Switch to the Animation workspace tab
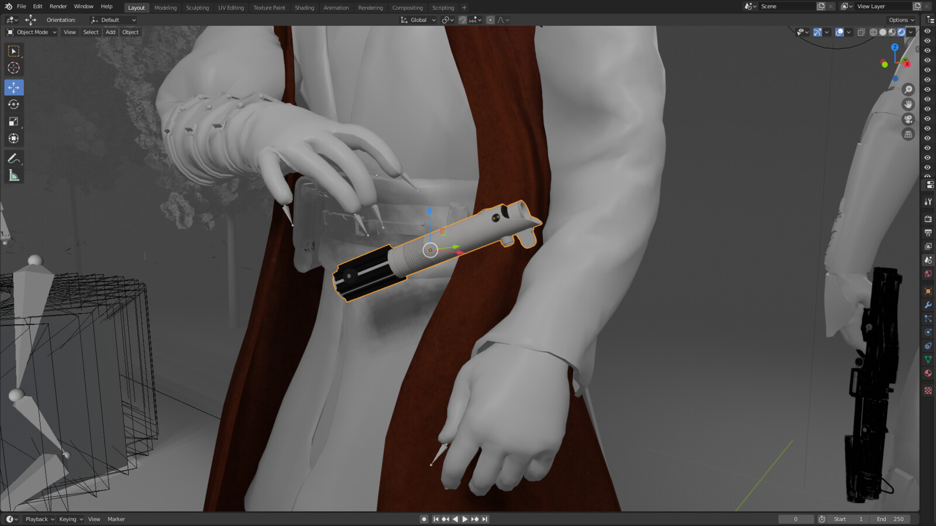The image size is (936, 526). (336, 8)
